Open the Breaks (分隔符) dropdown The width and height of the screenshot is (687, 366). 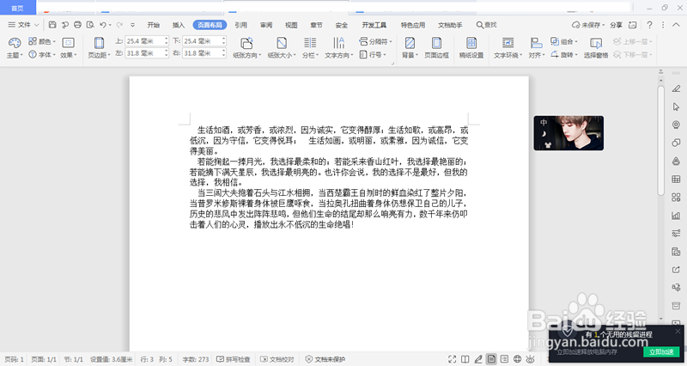(x=375, y=41)
